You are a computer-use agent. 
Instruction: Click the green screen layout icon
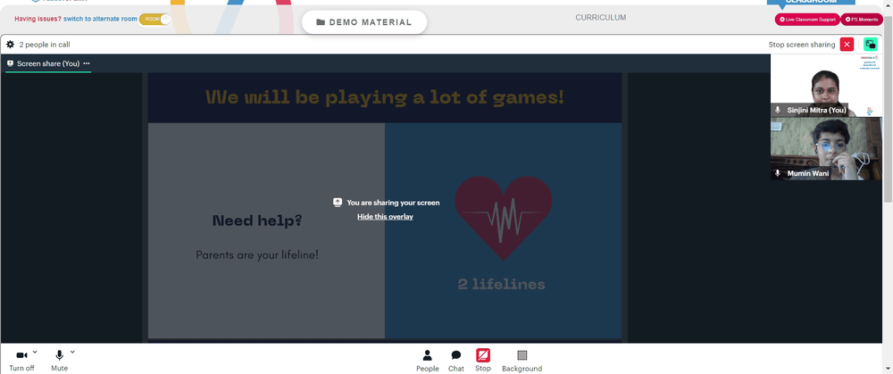coord(870,45)
